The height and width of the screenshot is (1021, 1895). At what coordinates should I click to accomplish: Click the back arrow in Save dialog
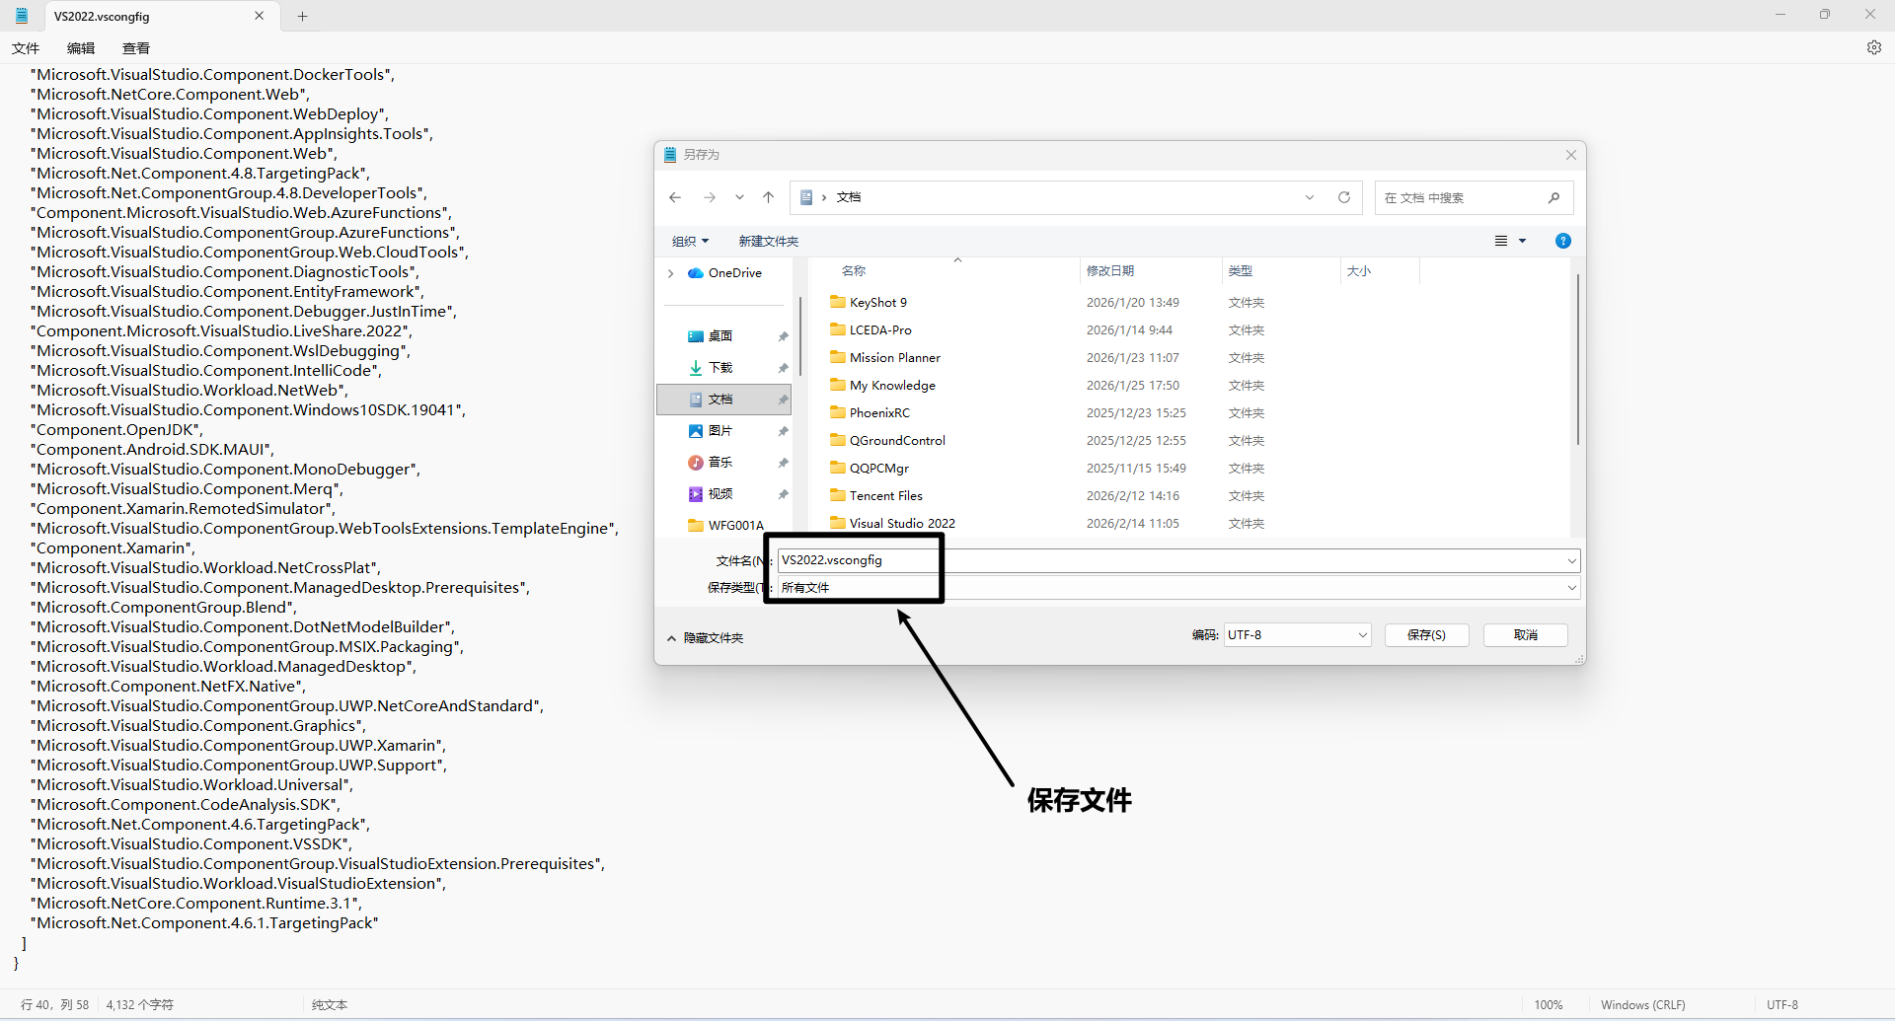click(x=675, y=197)
